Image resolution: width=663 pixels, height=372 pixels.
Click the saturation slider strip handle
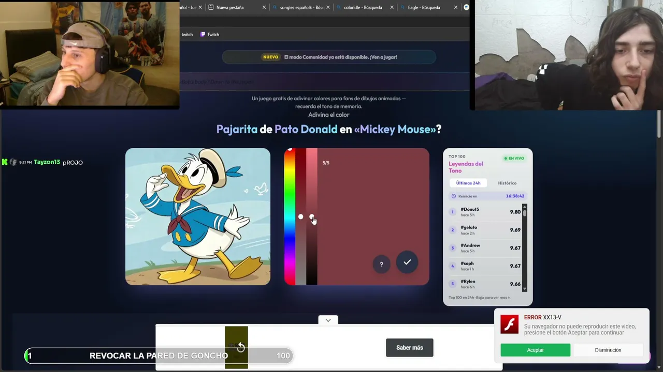pos(300,216)
